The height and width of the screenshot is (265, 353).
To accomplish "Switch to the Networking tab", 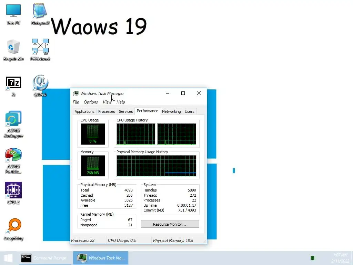I will click(171, 111).
